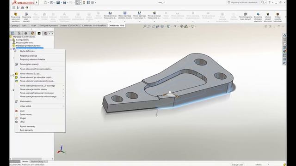Click the Zoom to Fit magnifier in viewport toolbar
296x166 pixels.
click(x=145, y=26)
